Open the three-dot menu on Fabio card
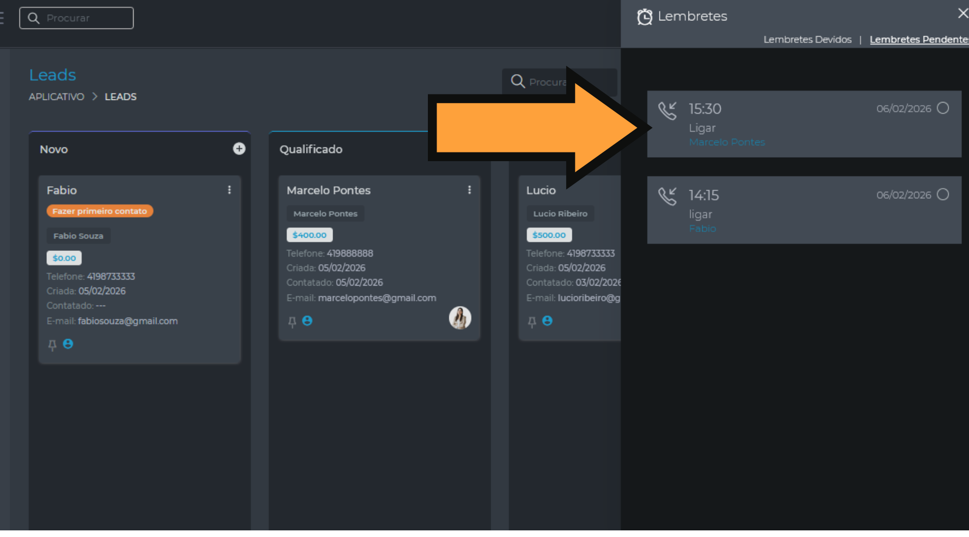The height and width of the screenshot is (537, 969). click(229, 190)
